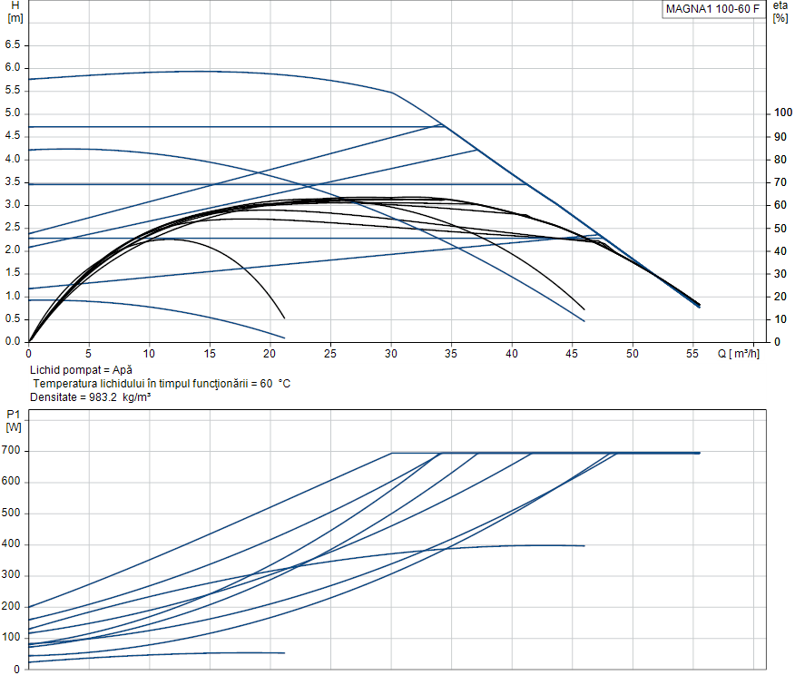Select the H [m] axis title
795x685 pixels.
coord(15,12)
